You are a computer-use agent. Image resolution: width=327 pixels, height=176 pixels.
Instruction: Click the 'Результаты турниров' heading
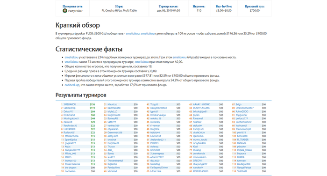pos(81,95)
